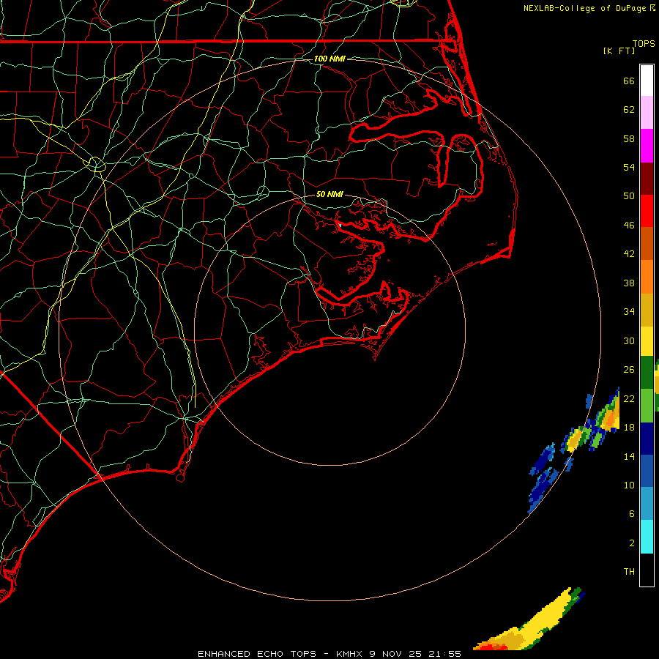Viewport: 659px width, 659px height.
Task: Click the white swatch in the tops legend
Action: click(x=647, y=81)
